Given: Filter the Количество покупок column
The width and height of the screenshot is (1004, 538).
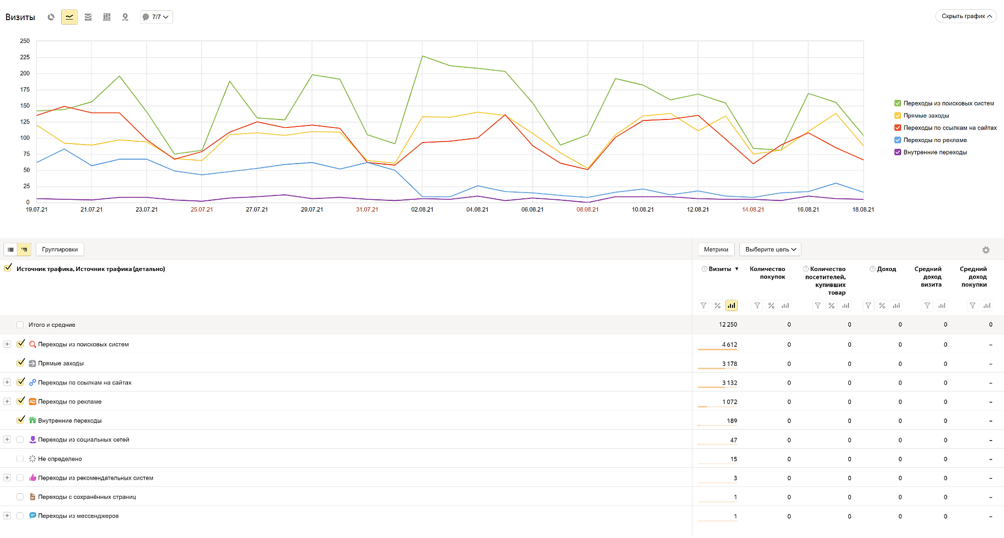Looking at the screenshot, I should (757, 306).
